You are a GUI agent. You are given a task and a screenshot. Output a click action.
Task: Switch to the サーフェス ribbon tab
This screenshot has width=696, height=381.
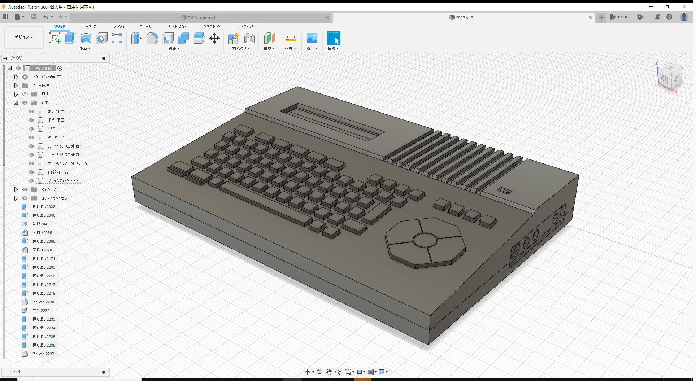point(89,26)
